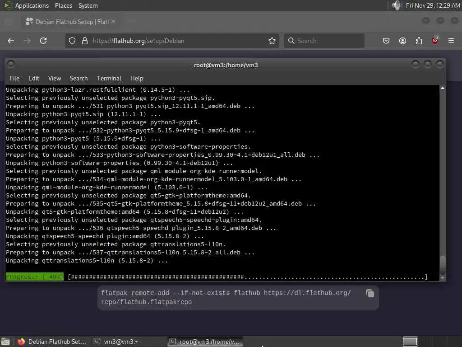This screenshot has height=347, width=462.
Task: Open the Firefox account icon
Action: click(x=402, y=41)
